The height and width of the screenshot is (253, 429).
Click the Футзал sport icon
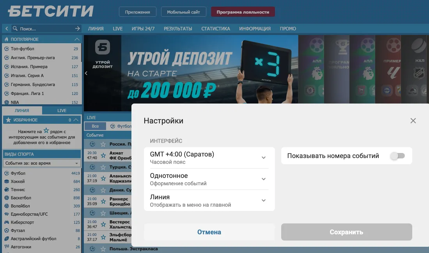7,231
